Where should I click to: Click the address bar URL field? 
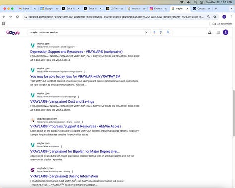click(116, 17)
